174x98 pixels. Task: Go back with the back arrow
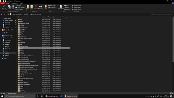pyautogui.click(x=2, y=14)
